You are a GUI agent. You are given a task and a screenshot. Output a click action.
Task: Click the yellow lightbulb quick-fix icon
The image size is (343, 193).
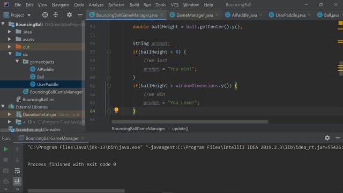(x=116, y=110)
